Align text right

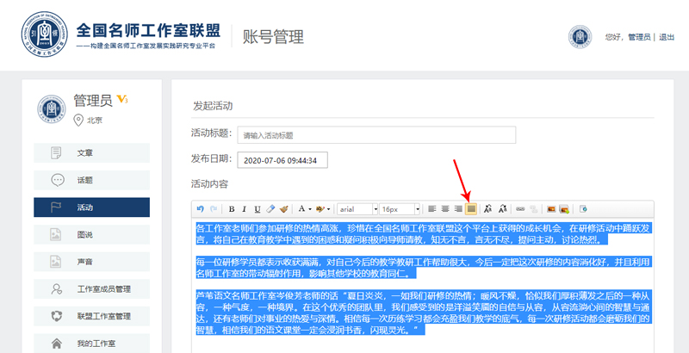coord(458,209)
